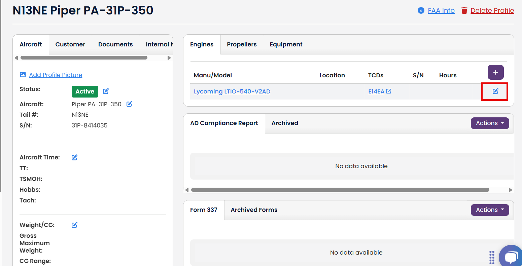This screenshot has height=266, width=522.
Task: Select the Archived Forms tab
Action: pyautogui.click(x=254, y=210)
